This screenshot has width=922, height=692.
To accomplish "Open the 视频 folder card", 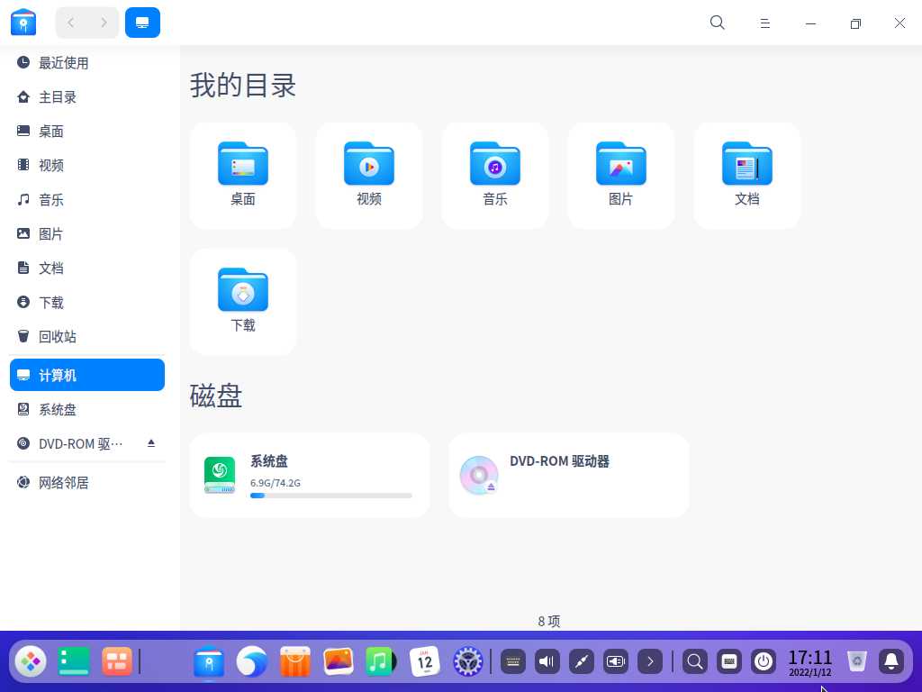I will (x=368, y=176).
